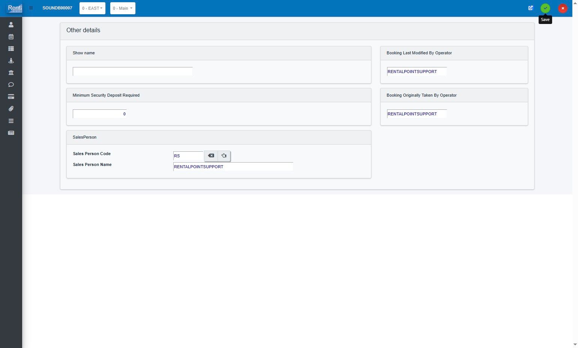Click the Minimum Security Deposit Required label

pos(106,96)
